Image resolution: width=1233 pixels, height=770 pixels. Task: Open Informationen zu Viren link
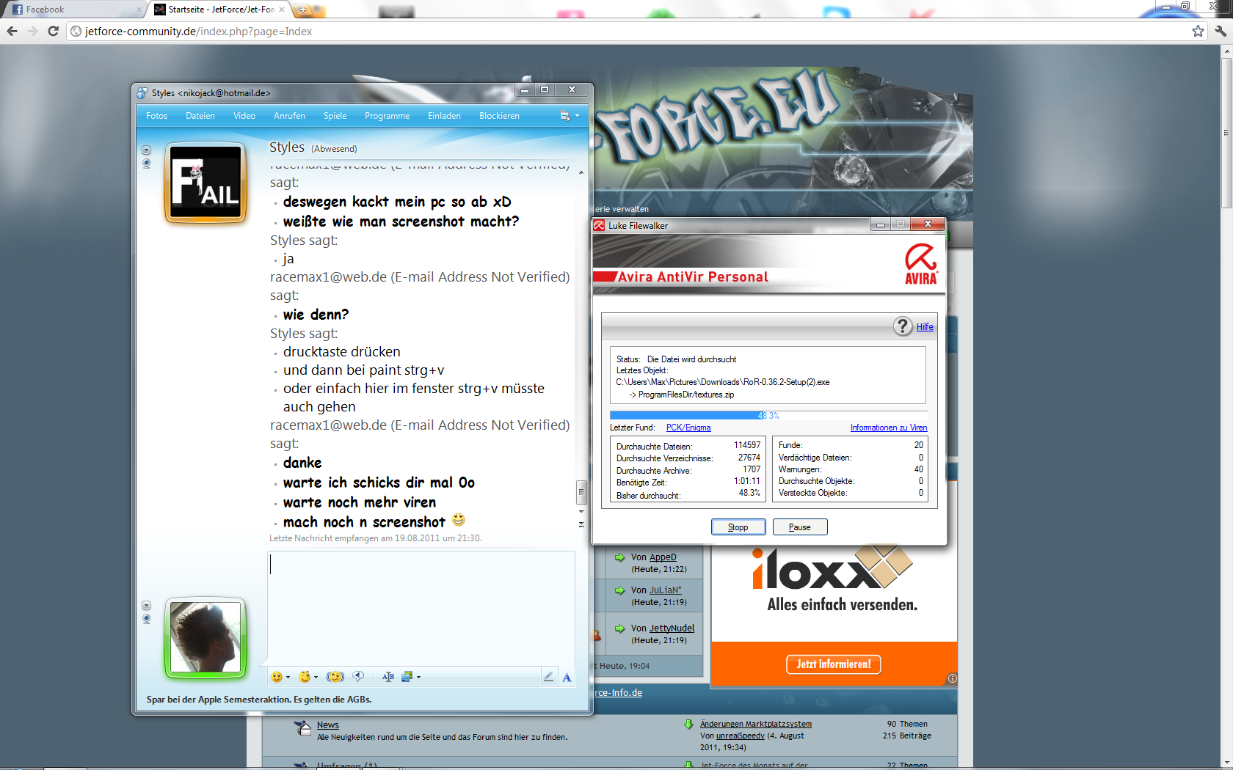[889, 428]
